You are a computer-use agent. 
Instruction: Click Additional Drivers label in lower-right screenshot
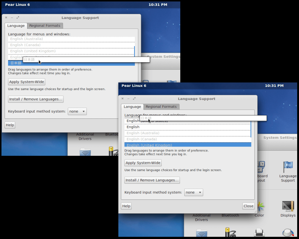tap(202, 218)
